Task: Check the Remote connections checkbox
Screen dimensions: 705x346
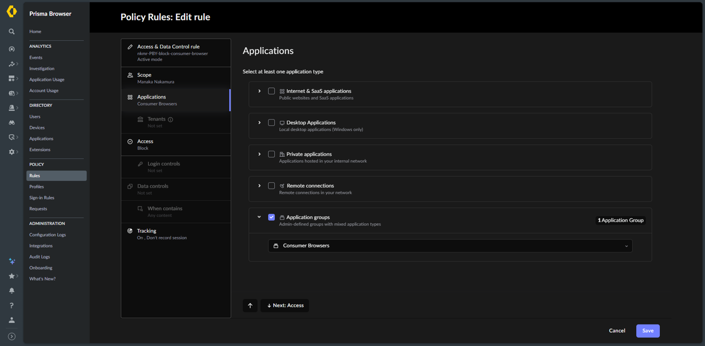Action: pos(272,186)
